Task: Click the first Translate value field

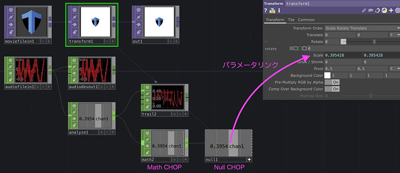Action: coord(340,35)
